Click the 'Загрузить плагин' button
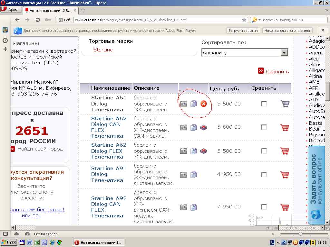This screenshot has width=330, height=247. (243, 31)
